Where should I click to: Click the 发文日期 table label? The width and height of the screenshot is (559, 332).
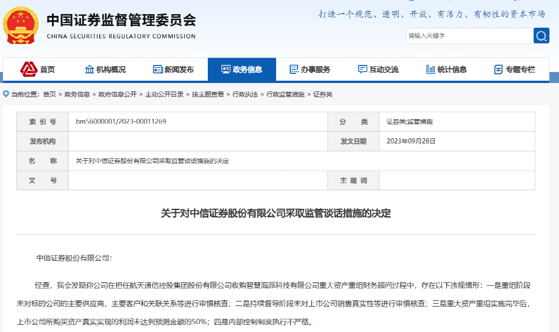(353, 142)
